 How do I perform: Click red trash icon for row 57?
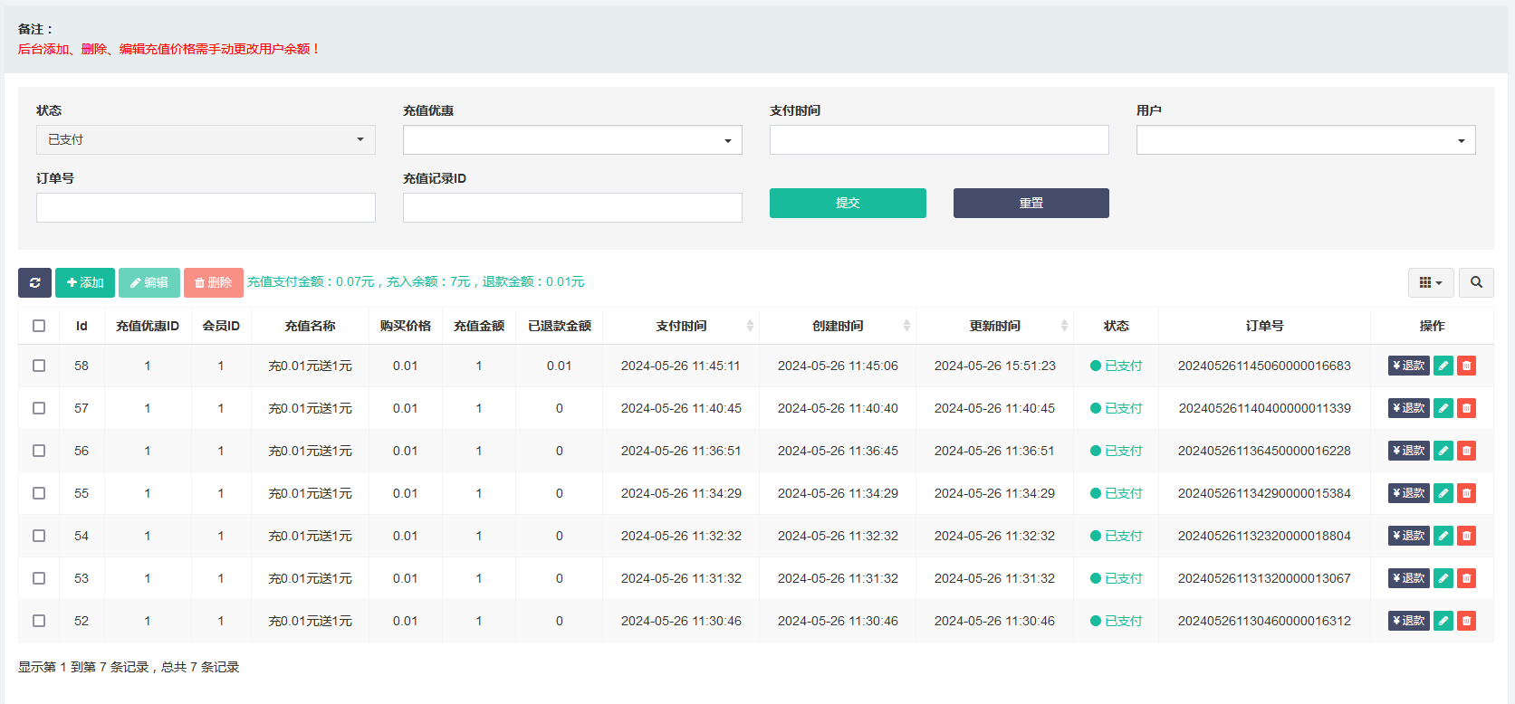pyautogui.click(x=1466, y=408)
